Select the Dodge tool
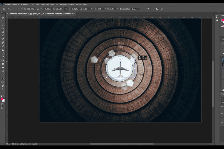This screenshot has width=224, height=149. coord(3,68)
